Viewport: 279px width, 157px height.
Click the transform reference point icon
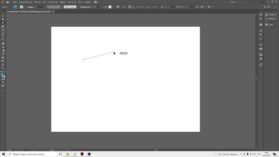[x=130, y=7]
